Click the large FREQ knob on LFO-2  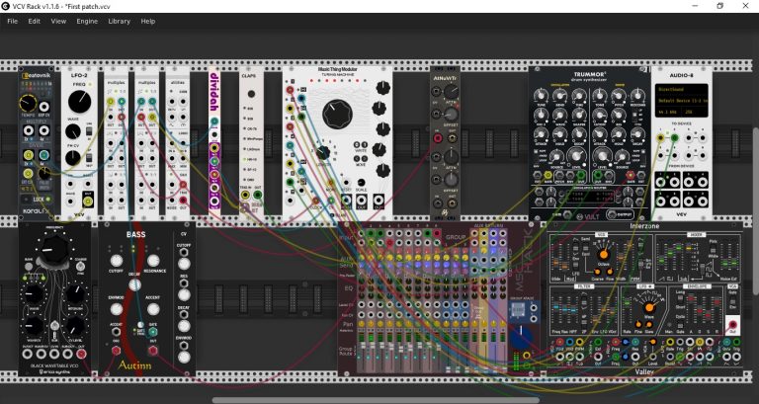tap(79, 102)
